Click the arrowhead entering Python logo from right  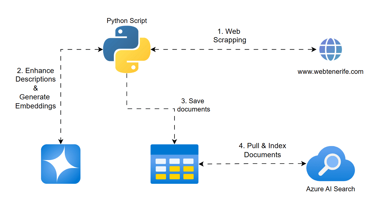point(153,50)
